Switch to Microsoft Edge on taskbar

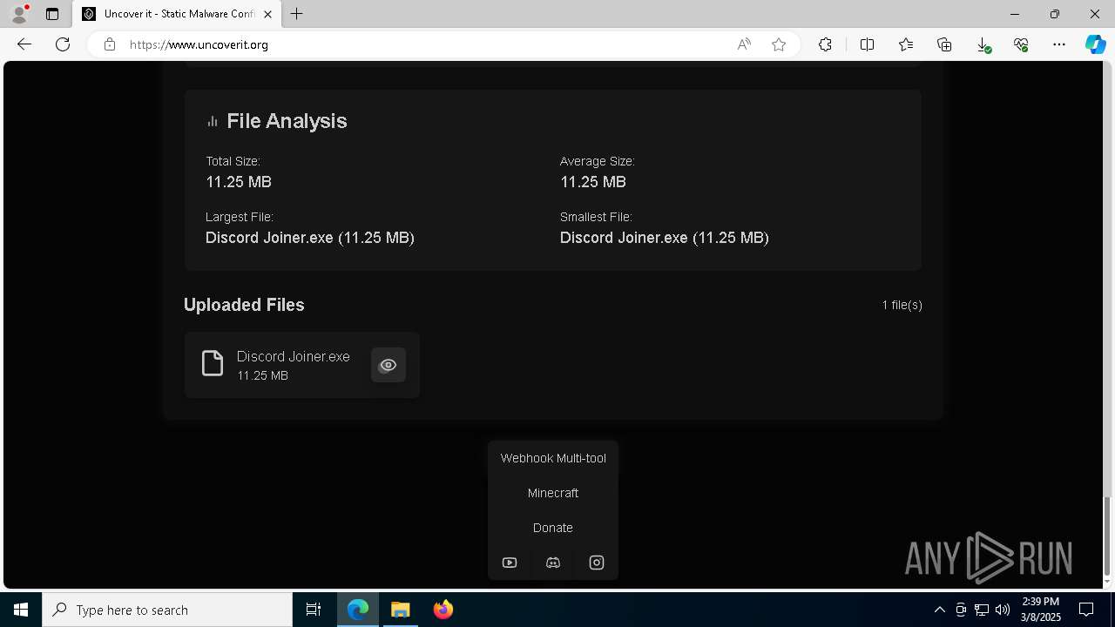pos(358,610)
